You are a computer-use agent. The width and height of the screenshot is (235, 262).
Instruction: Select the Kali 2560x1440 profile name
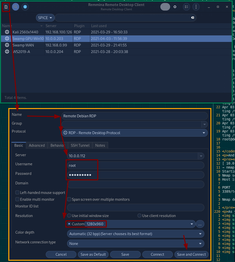[25, 32]
